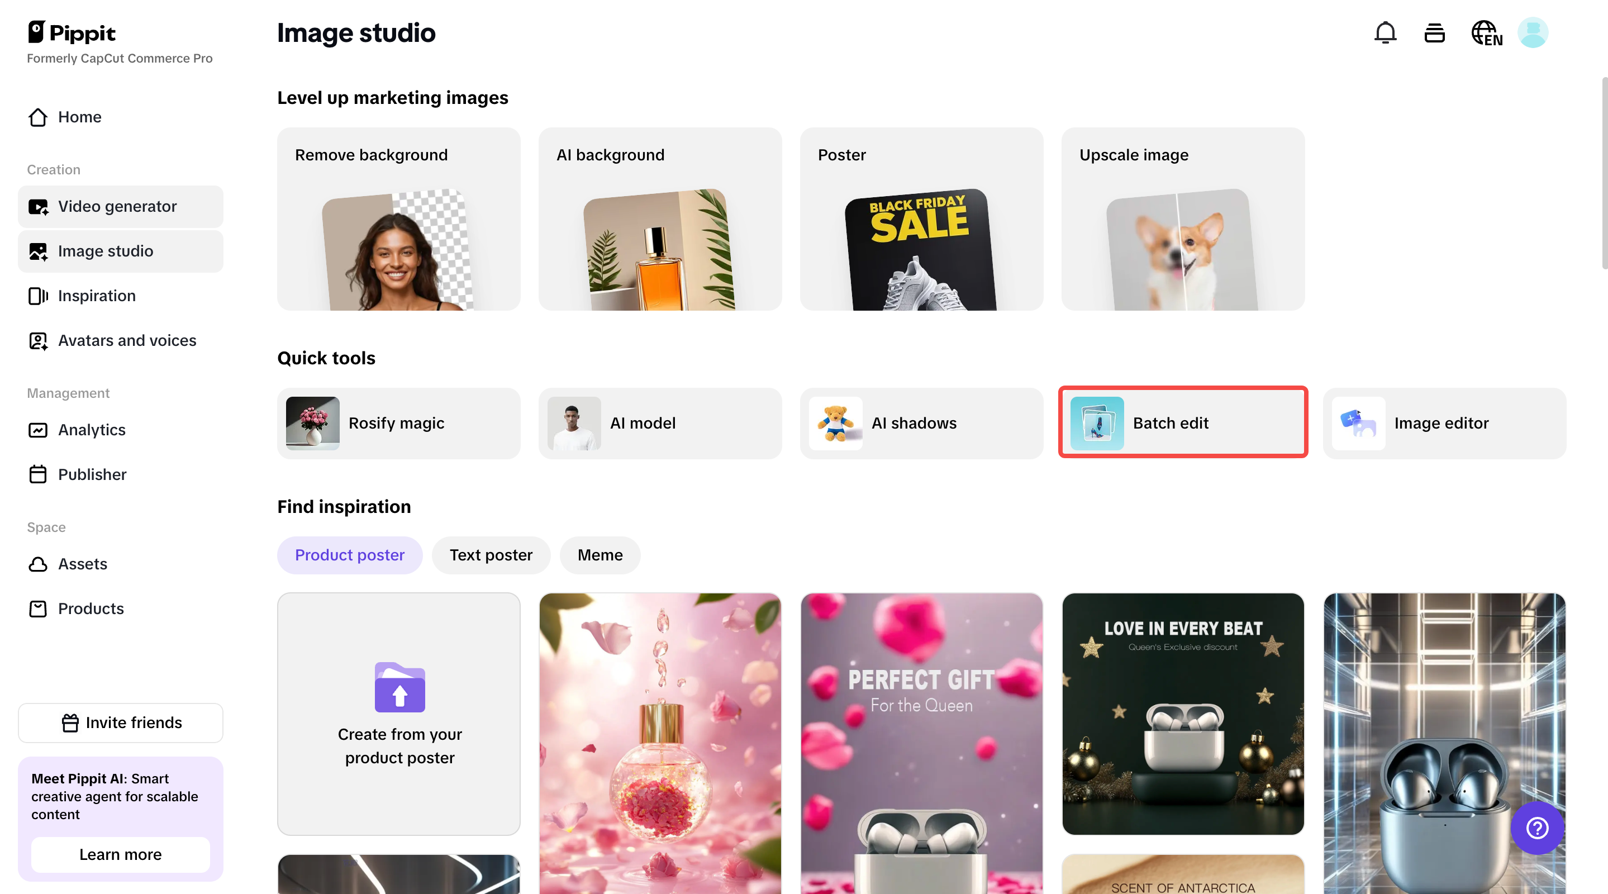Open the Remove background card
This screenshot has height=894, width=1608.
pyautogui.click(x=398, y=218)
